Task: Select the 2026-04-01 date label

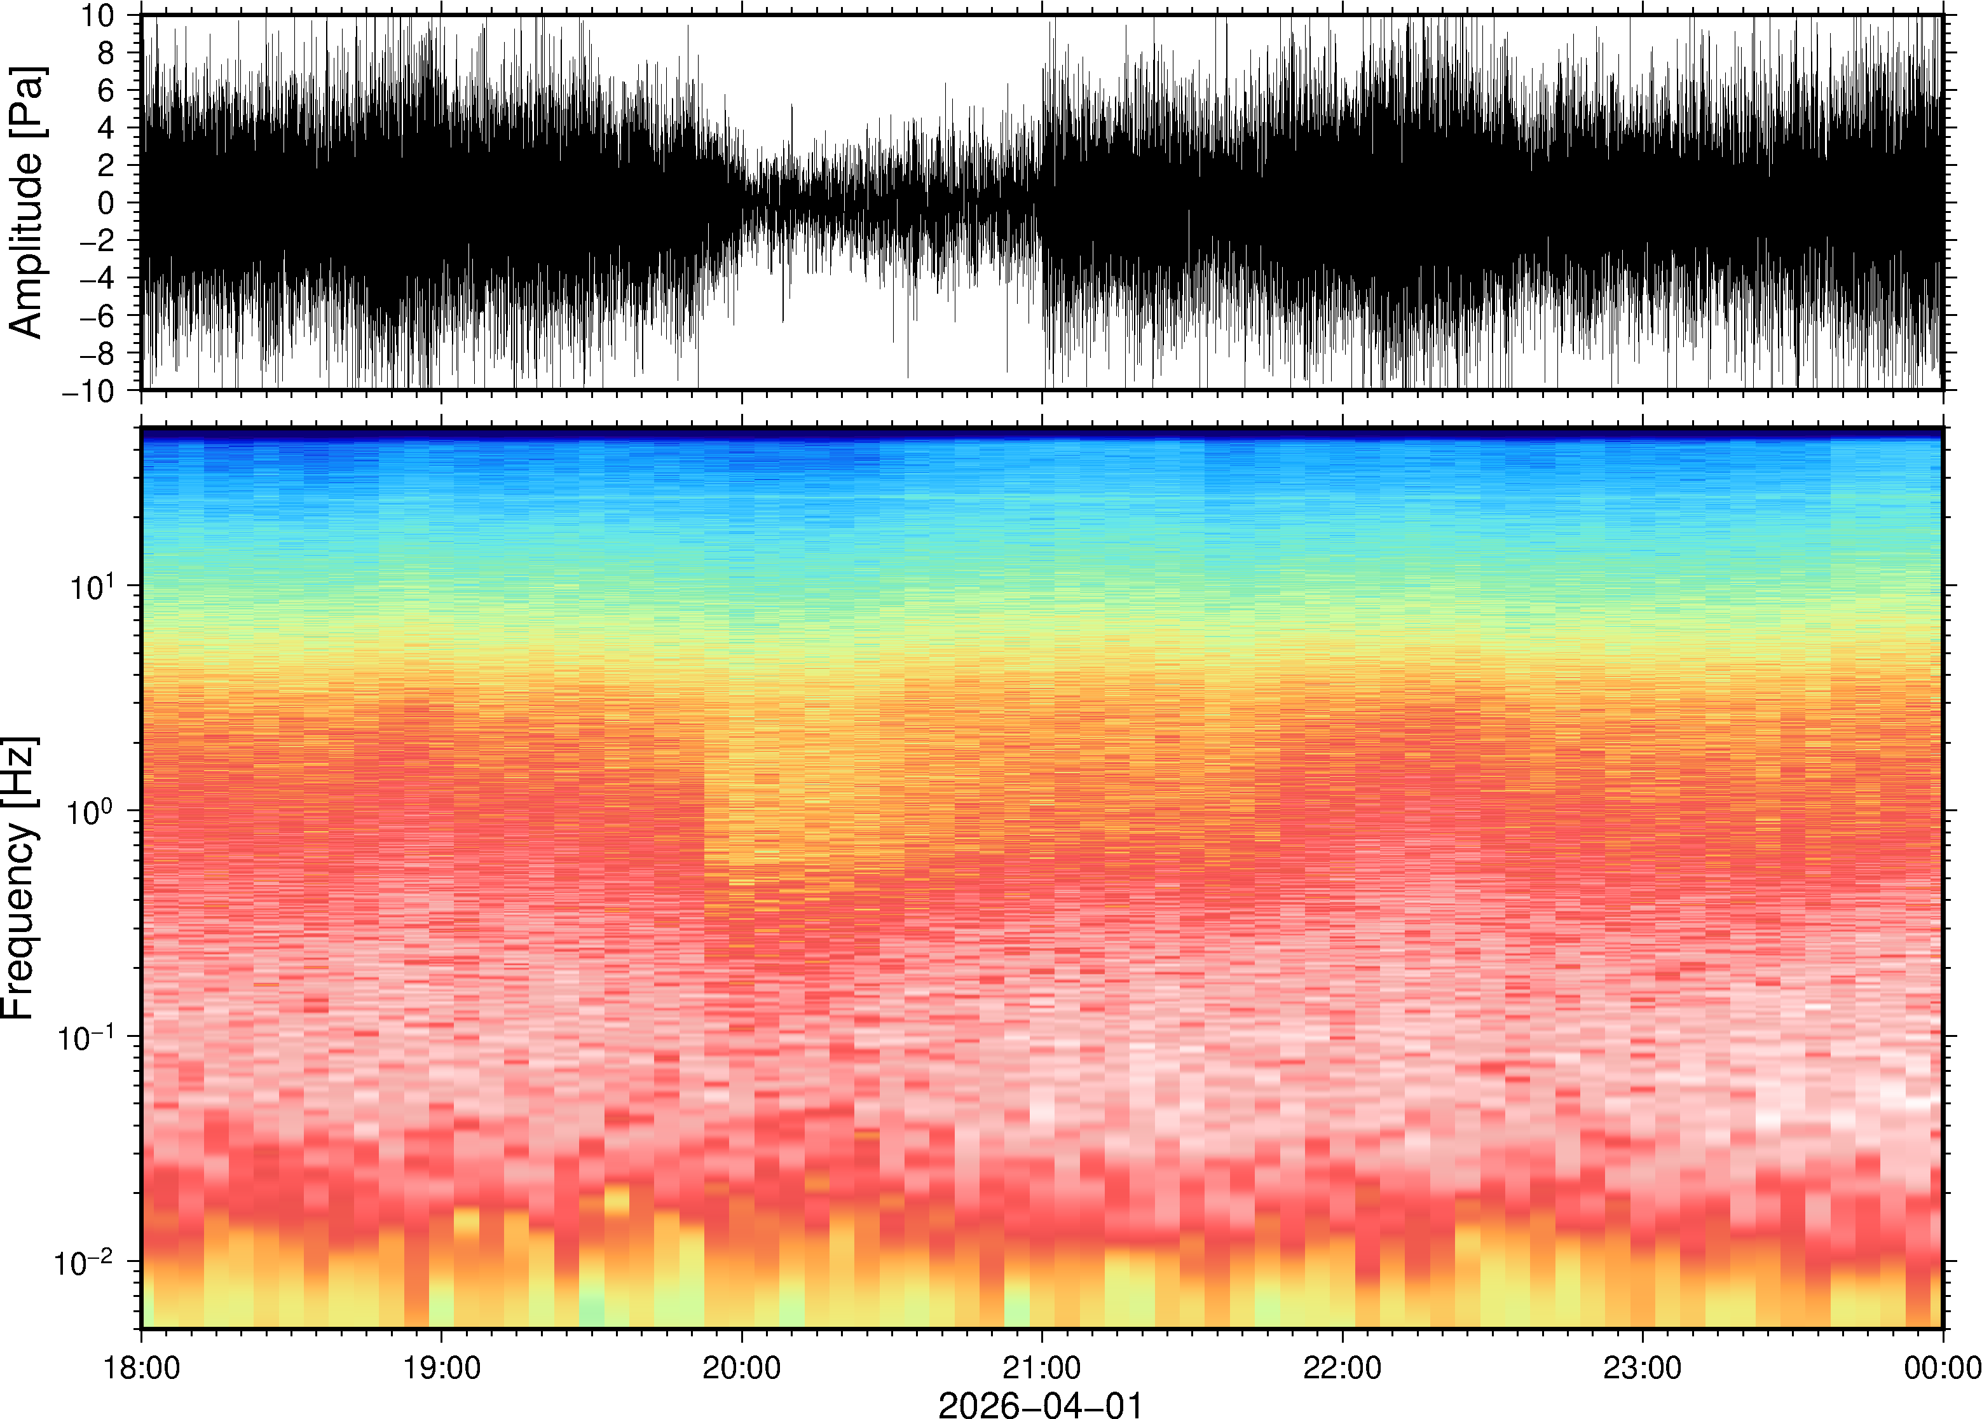Action: tap(1041, 1404)
